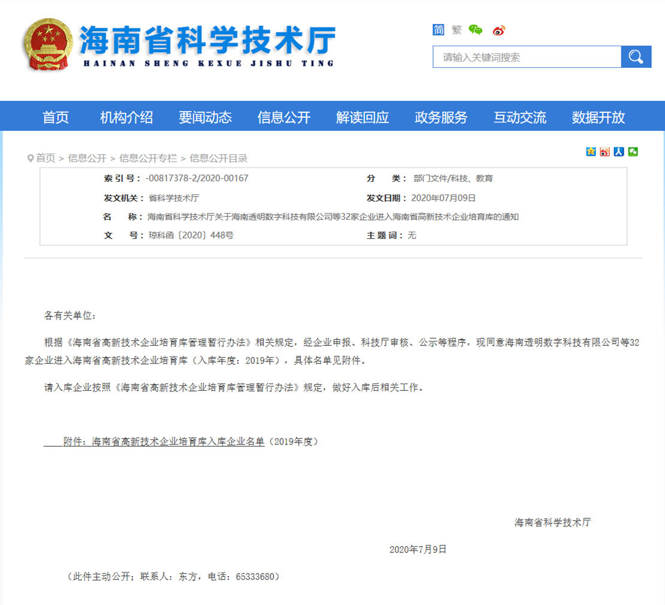Share to QQ Zone via star icon
The width and height of the screenshot is (665, 605).
point(591,152)
